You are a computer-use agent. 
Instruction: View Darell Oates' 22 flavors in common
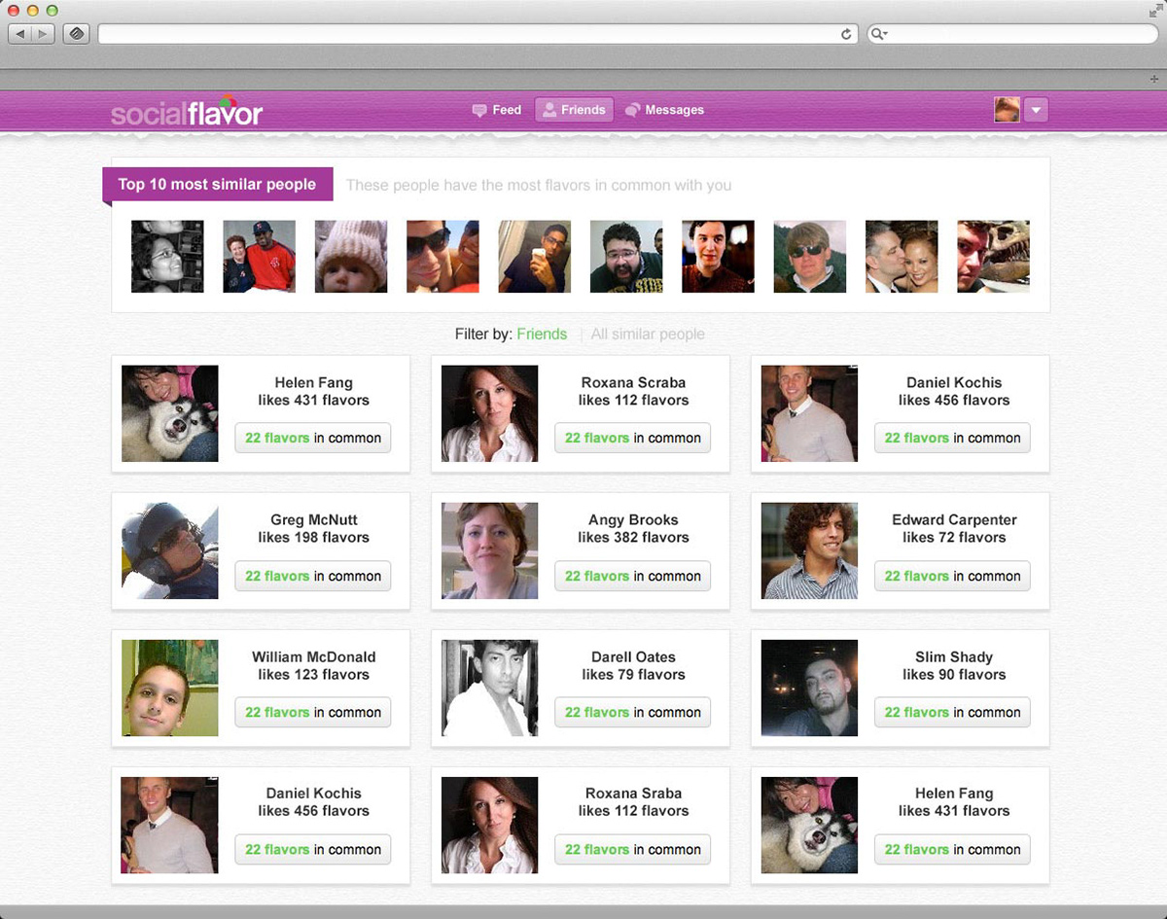(x=633, y=712)
